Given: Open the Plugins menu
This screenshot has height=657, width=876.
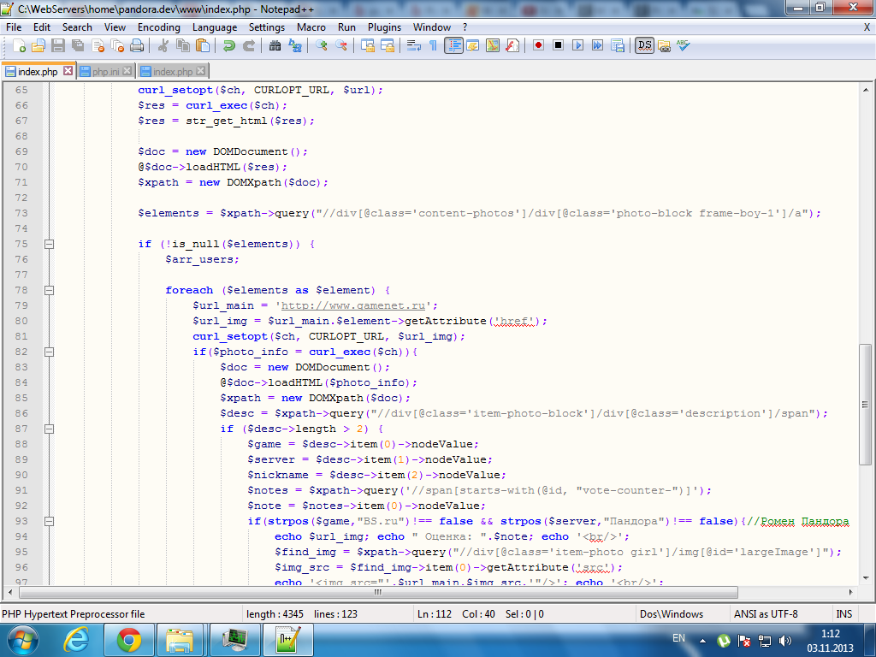Looking at the screenshot, I should click(x=384, y=27).
